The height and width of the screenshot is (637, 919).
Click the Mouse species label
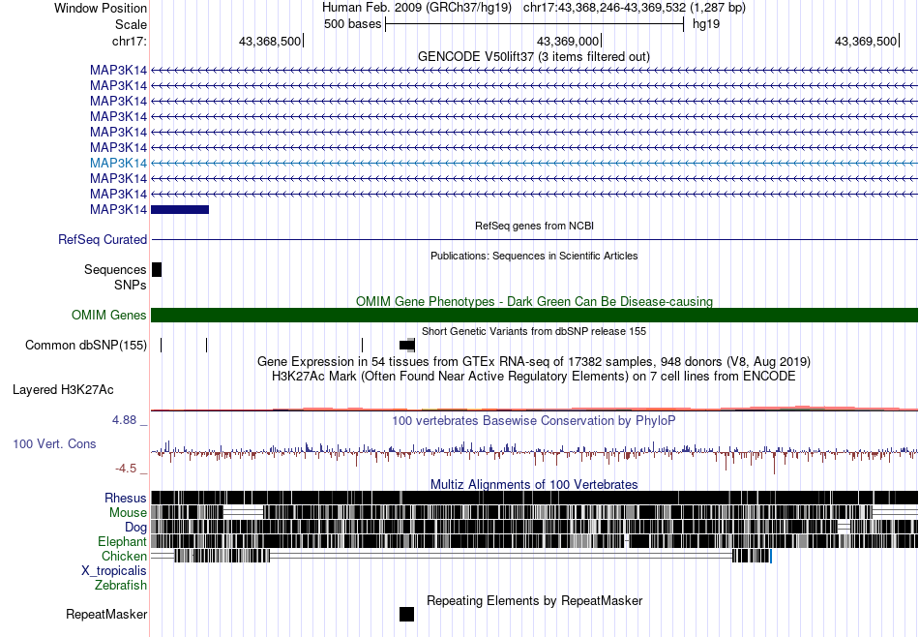(128, 512)
